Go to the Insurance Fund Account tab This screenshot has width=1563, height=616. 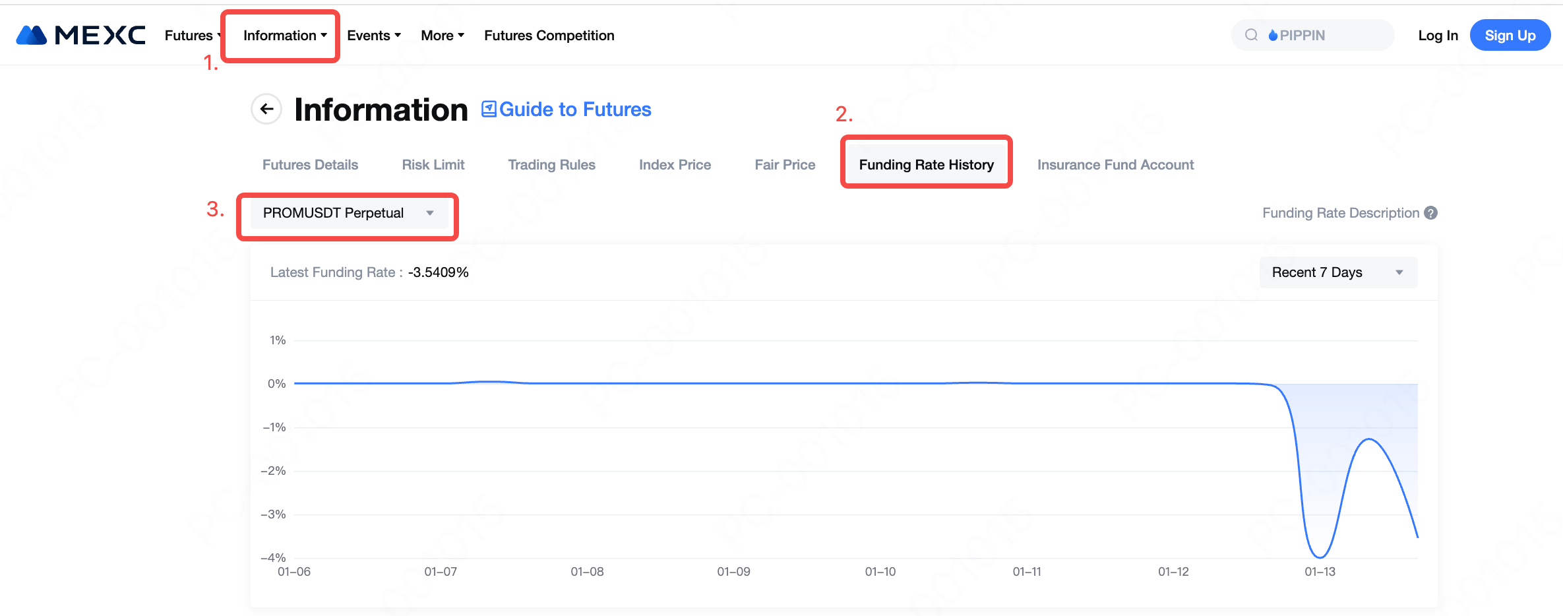click(1115, 165)
